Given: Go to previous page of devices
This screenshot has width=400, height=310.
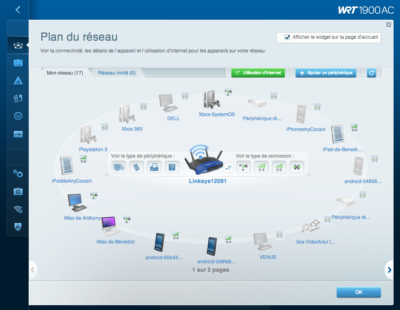Looking at the screenshot, I should coord(33,270).
